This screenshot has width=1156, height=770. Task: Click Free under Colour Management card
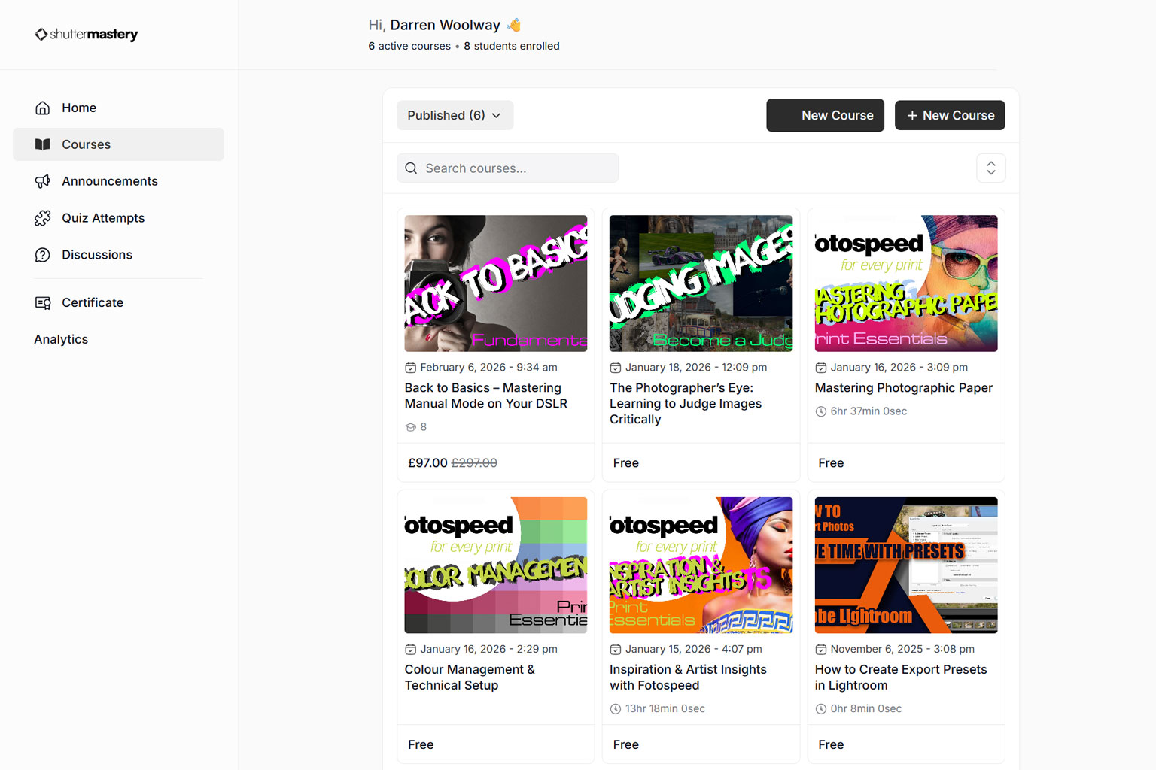(x=421, y=745)
